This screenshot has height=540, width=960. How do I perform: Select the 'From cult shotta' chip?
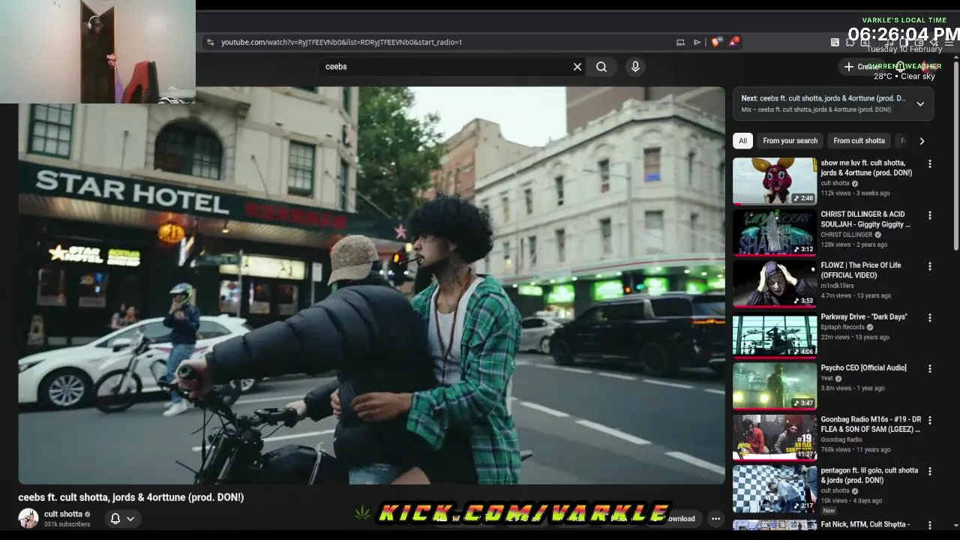coord(859,141)
